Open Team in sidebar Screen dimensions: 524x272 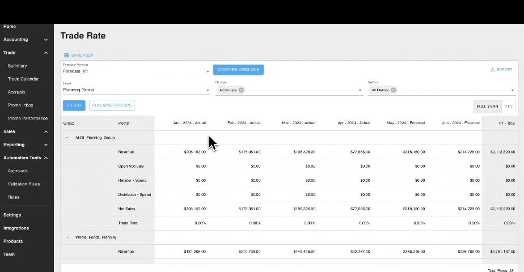(x=9, y=254)
